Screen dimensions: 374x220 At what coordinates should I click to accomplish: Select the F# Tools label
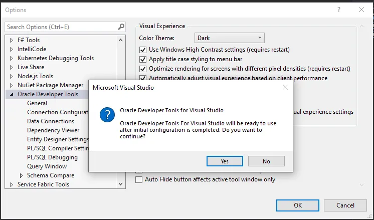(29, 40)
